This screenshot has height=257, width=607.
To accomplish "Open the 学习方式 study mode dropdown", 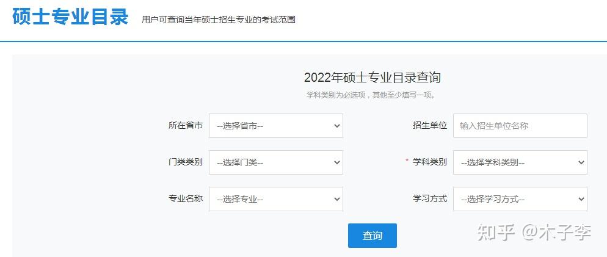I will 520,199.
